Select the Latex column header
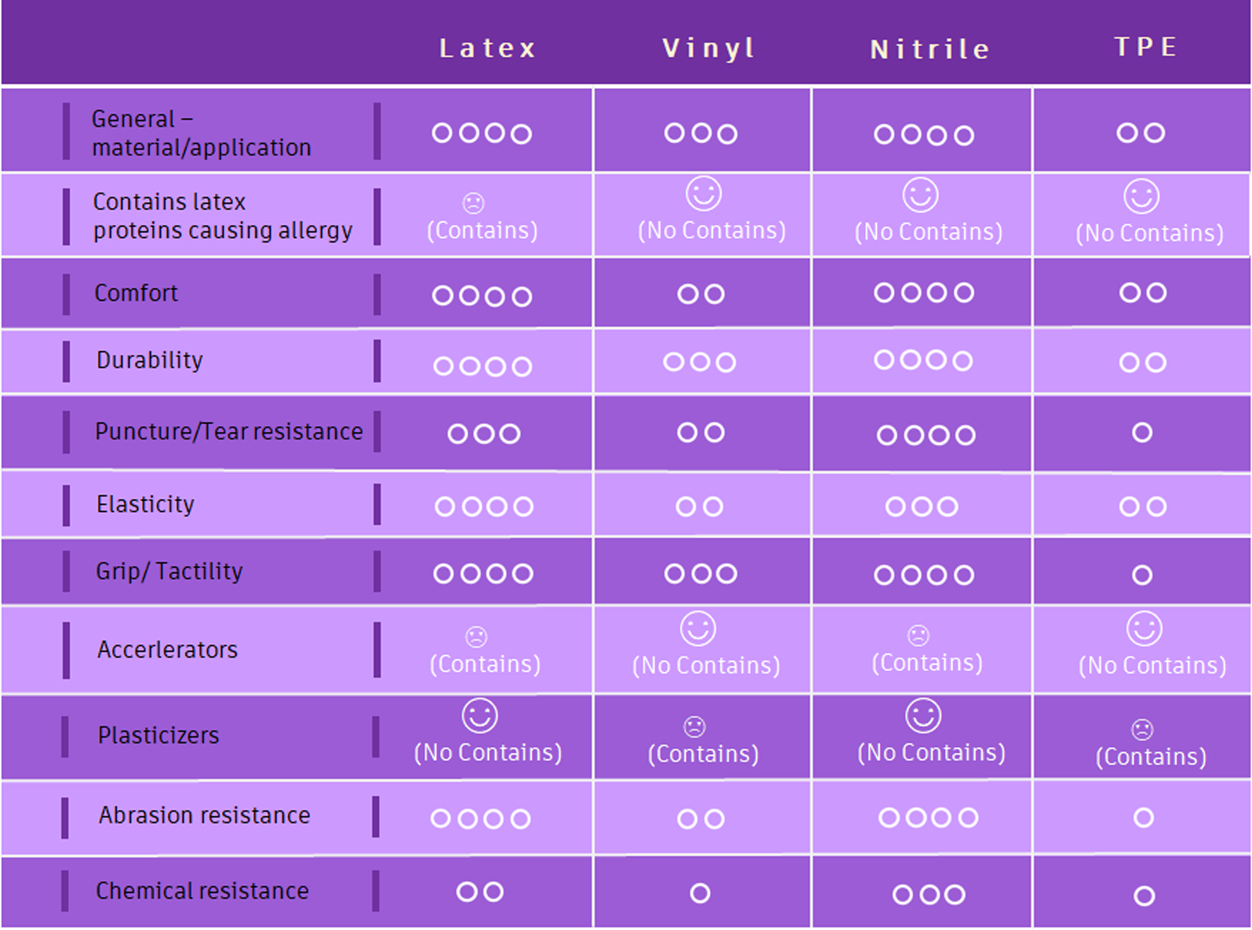 pyautogui.click(x=488, y=48)
